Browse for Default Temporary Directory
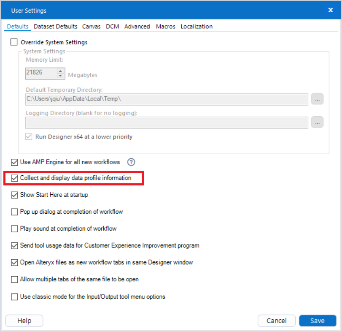 click(317, 99)
